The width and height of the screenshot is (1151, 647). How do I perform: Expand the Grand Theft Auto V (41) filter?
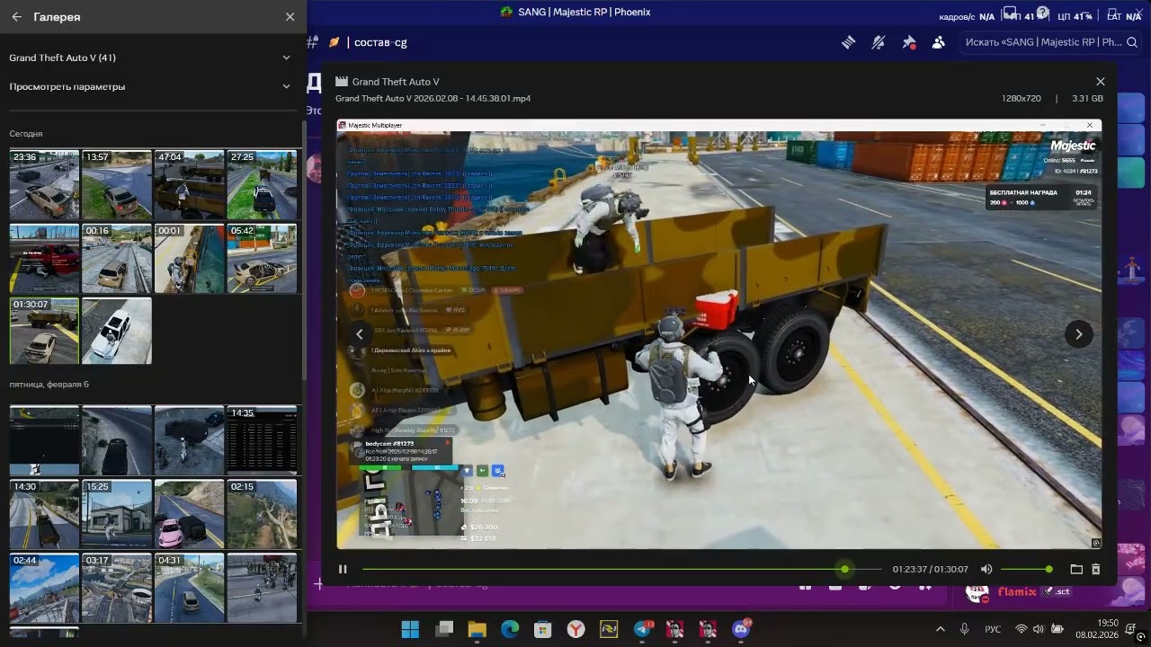[151, 58]
